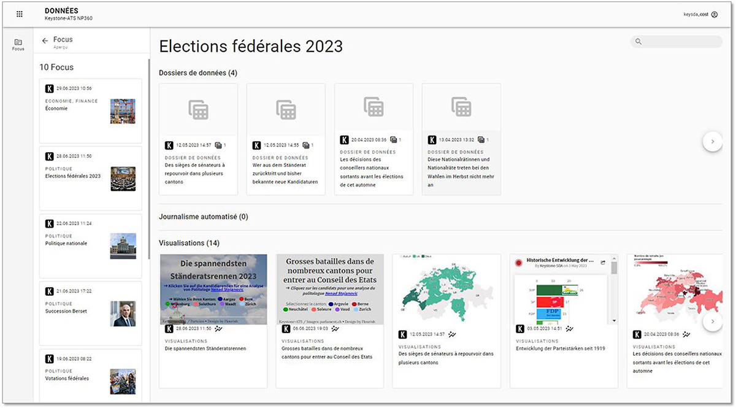Open 'Die spannendsten Ständeratsrennen' visualisation title
Image resolution: width=736 pixels, height=408 pixels.
(x=205, y=348)
